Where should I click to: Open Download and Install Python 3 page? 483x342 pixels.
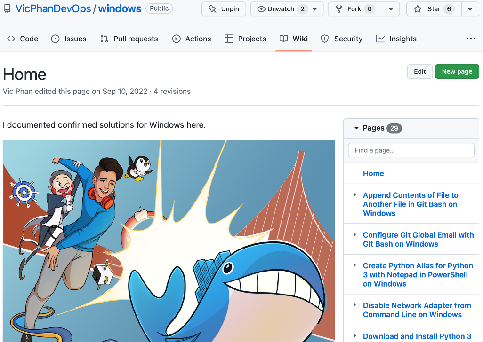click(417, 336)
